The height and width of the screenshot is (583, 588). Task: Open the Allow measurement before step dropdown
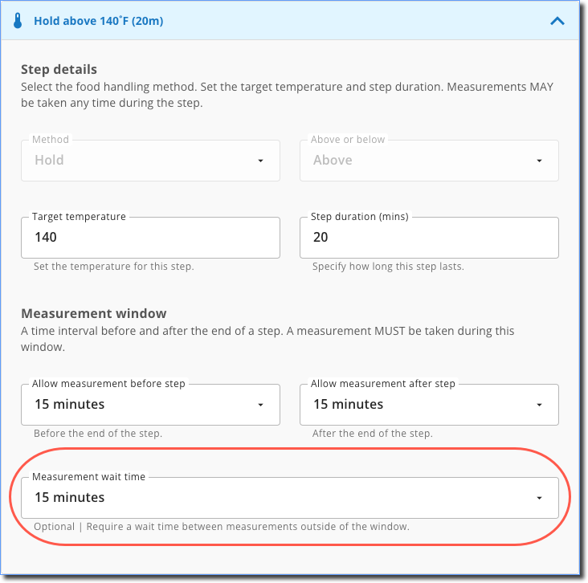[x=145, y=405]
